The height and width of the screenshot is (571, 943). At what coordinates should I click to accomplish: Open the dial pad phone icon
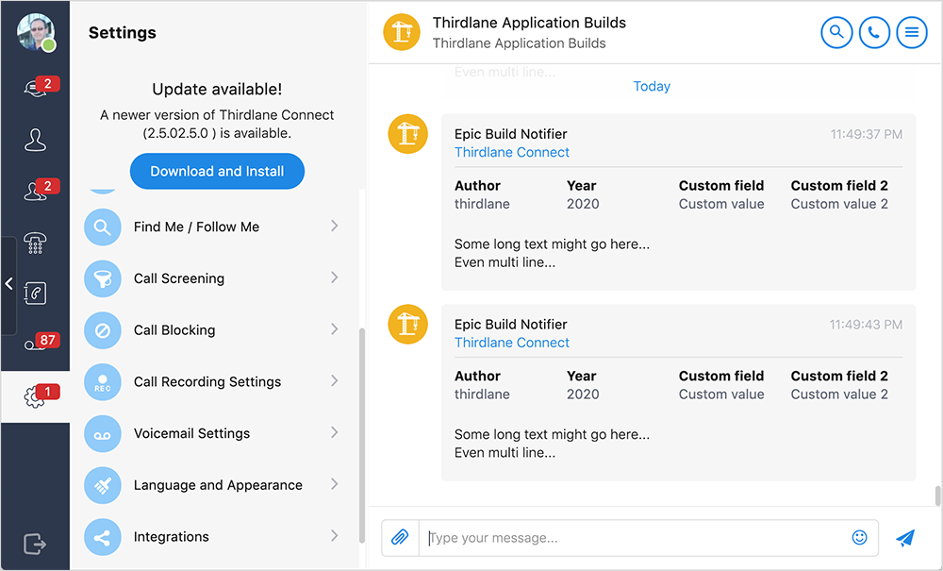click(35, 244)
